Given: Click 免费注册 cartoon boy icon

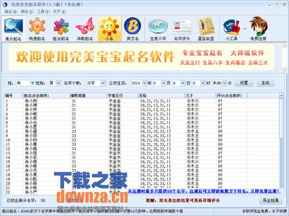Looking at the screenshot, I should pos(258,29).
